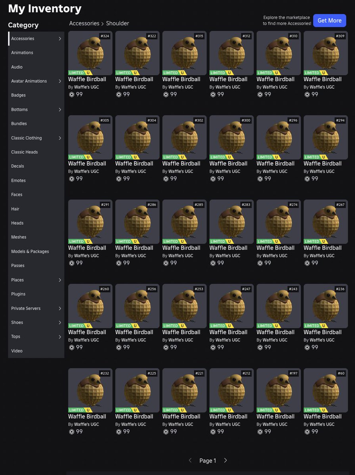The height and width of the screenshot is (475, 355).
Task: View the Waffle Birdball item #274
Action: (x=279, y=222)
